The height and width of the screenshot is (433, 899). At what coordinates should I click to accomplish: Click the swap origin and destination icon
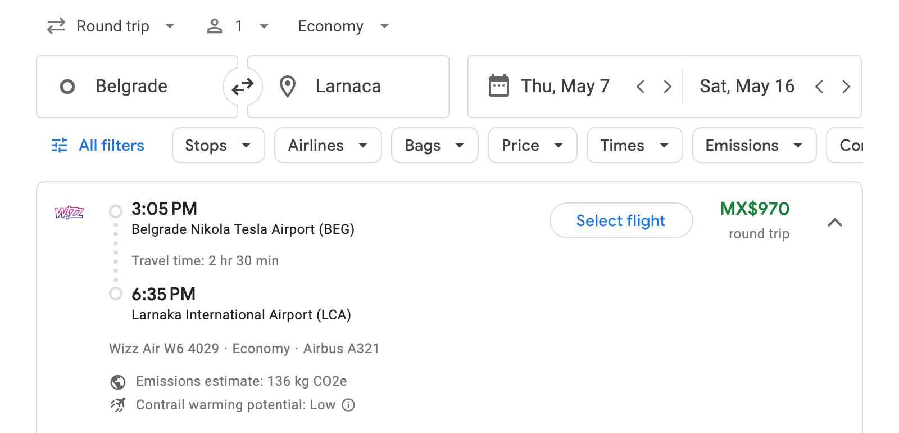click(x=242, y=87)
